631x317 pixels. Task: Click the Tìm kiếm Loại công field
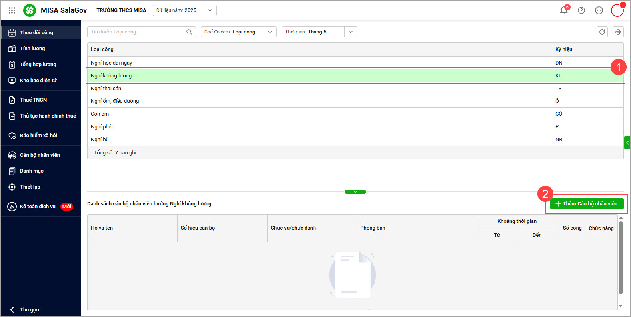[x=136, y=32]
